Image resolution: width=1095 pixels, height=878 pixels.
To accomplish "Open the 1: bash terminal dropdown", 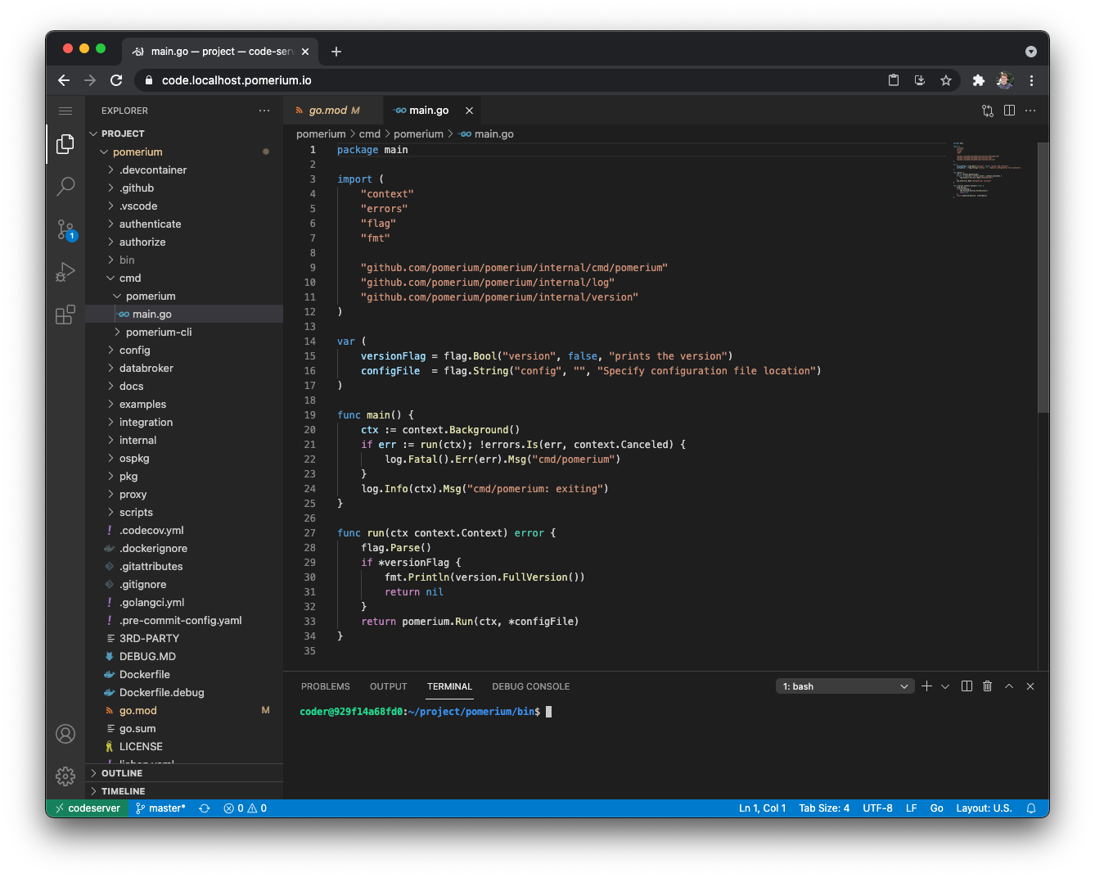I will [x=844, y=686].
